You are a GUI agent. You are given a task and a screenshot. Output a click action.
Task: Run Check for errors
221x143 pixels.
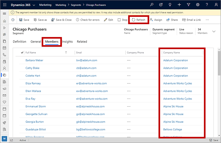pyautogui.click(x=88, y=20)
